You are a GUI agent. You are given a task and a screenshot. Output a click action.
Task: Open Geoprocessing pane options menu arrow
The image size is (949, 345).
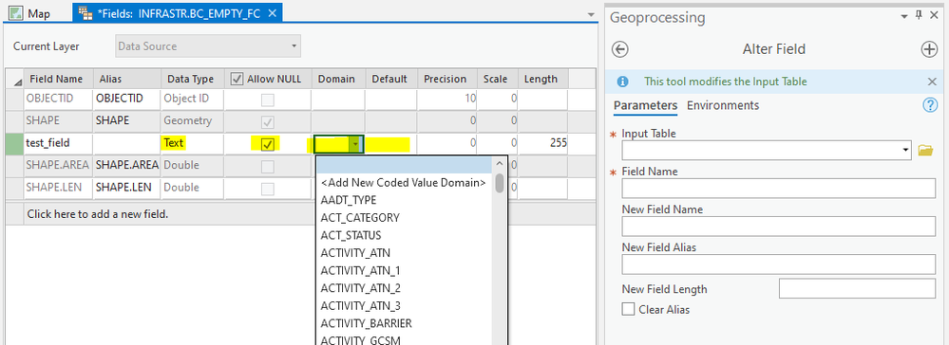904,16
